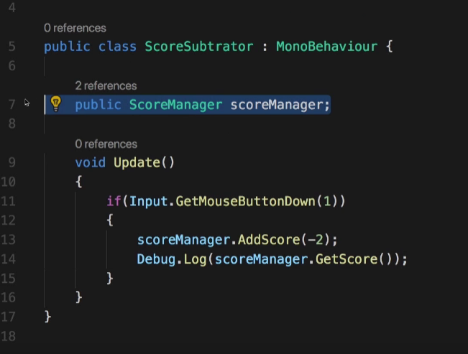Screen dimensions: 468x354
Task: Click the class keyword on line 5
Action: 117,47
